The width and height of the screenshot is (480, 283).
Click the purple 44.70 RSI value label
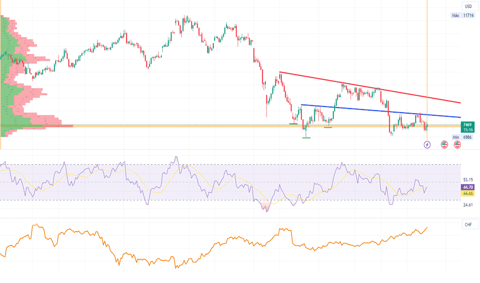(x=468, y=188)
